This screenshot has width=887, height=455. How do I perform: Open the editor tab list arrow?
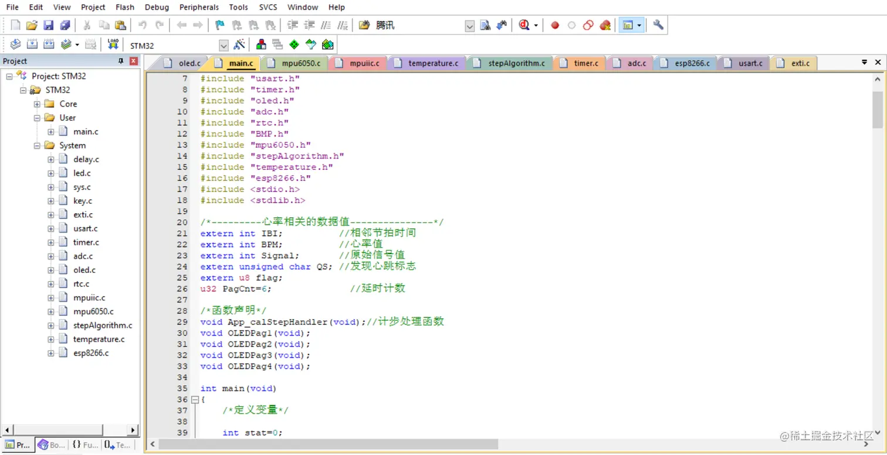(864, 62)
